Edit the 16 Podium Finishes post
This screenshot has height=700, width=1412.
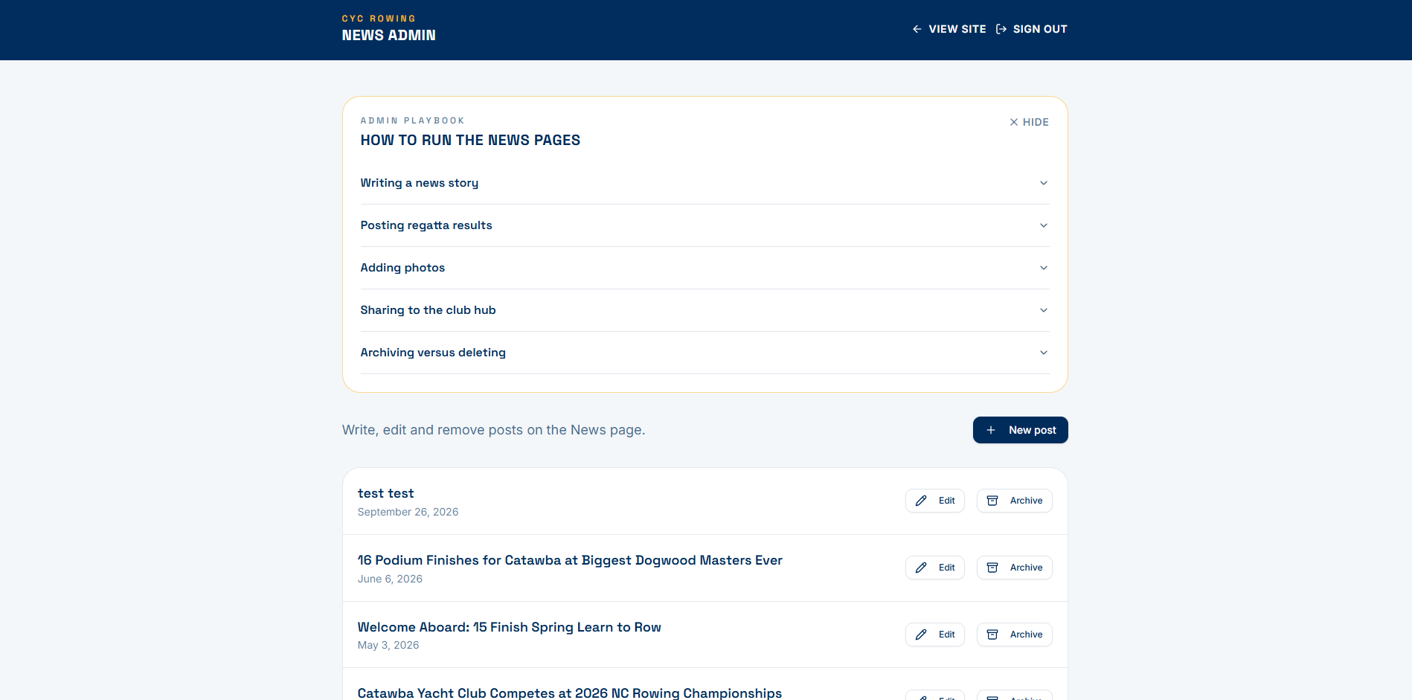pyautogui.click(x=935, y=568)
